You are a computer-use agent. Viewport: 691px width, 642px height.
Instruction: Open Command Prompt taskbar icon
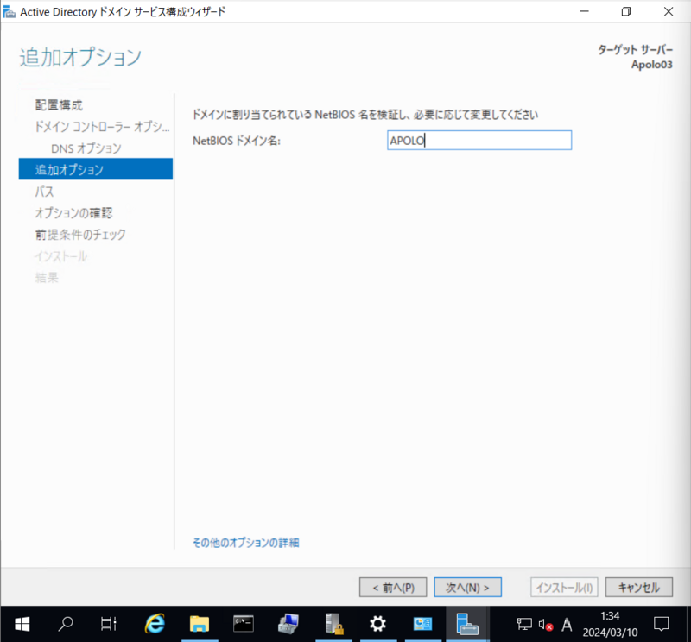[244, 624]
